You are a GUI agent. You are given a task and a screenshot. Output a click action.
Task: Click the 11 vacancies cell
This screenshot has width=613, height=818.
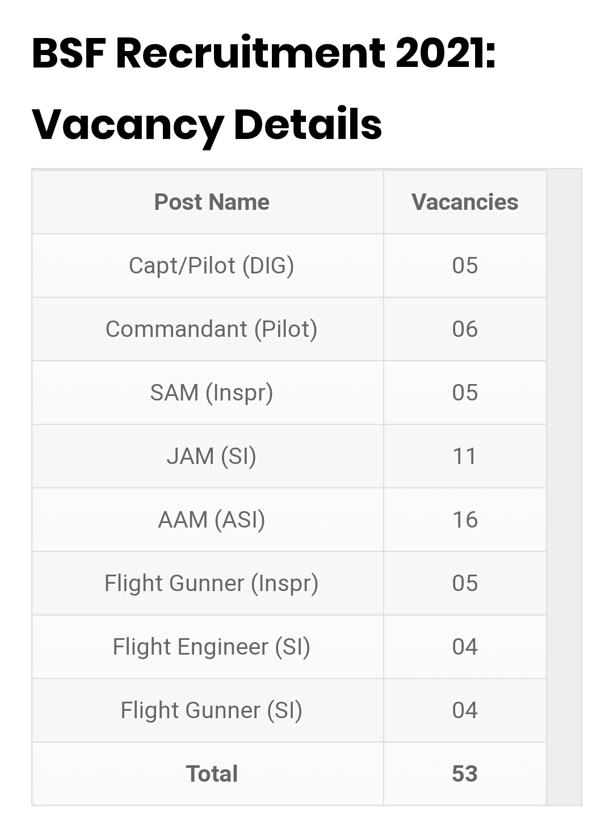tap(465, 456)
